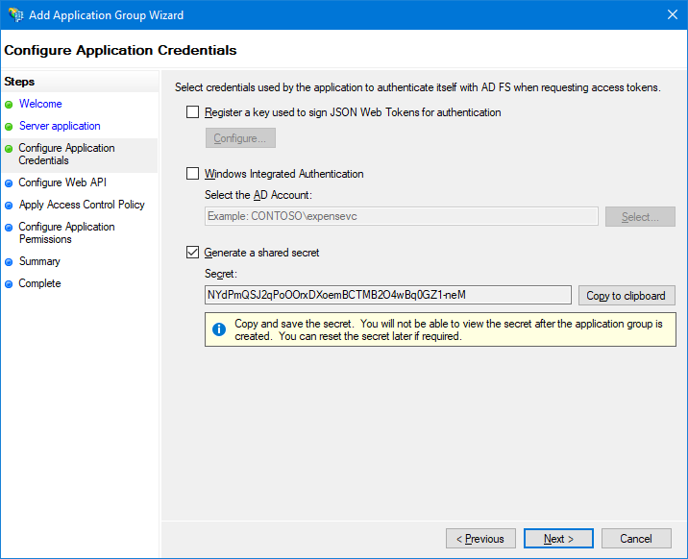Image resolution: width=688 pixels, height=559 pixels.
Task: Click the blue info icon in secret notice
Action: coord(219,329)
